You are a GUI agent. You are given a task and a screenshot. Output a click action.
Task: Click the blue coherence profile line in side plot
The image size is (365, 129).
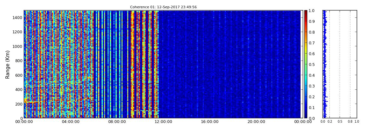click(x=324, y=64)
